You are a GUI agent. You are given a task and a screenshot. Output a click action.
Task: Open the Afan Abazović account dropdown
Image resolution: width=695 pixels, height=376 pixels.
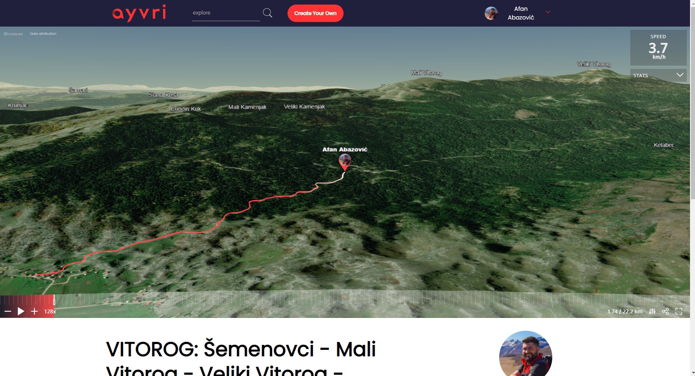[x=548, y=12]
